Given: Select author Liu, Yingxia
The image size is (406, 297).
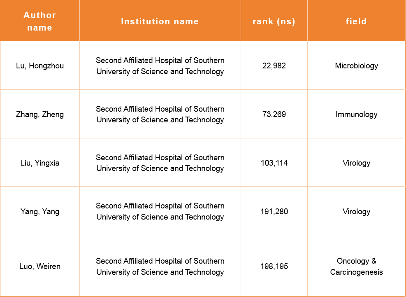Looking at the screenshot, I should coord(40,163).
